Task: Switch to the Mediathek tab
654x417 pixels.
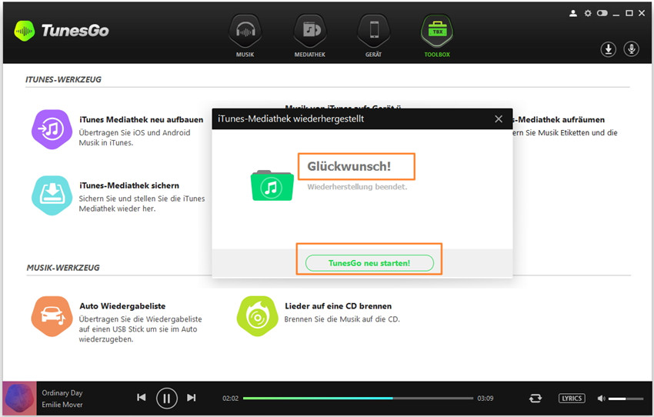Action: click(309, 36)
